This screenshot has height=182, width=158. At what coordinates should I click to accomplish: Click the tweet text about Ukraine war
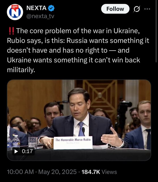[78, 50]
